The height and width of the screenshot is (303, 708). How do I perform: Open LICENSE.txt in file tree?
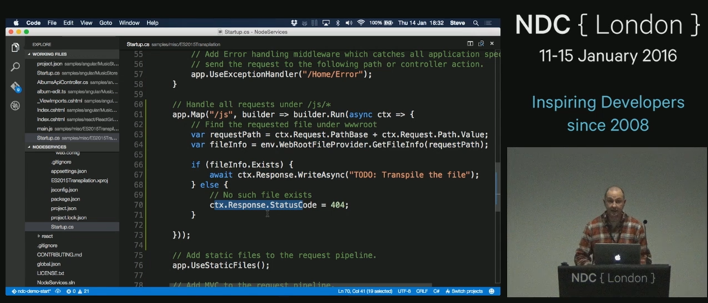pyautogui.click(x=50, y=273)
